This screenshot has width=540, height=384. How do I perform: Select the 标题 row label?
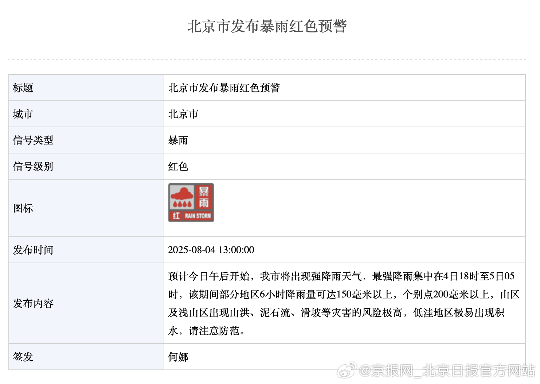tap(23, 88)
